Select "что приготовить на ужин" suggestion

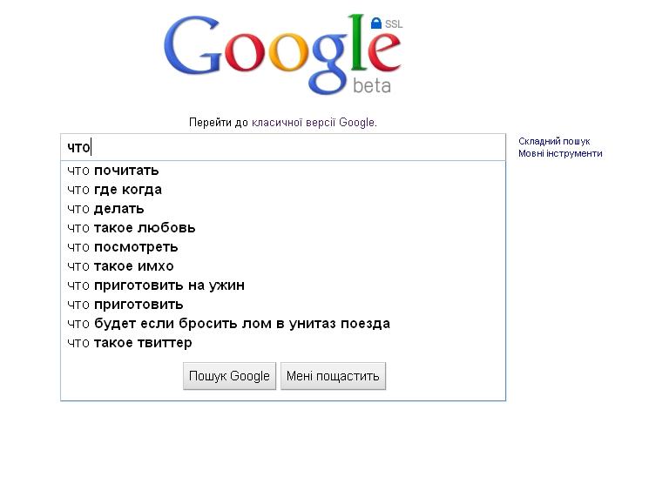pos(156,285)
